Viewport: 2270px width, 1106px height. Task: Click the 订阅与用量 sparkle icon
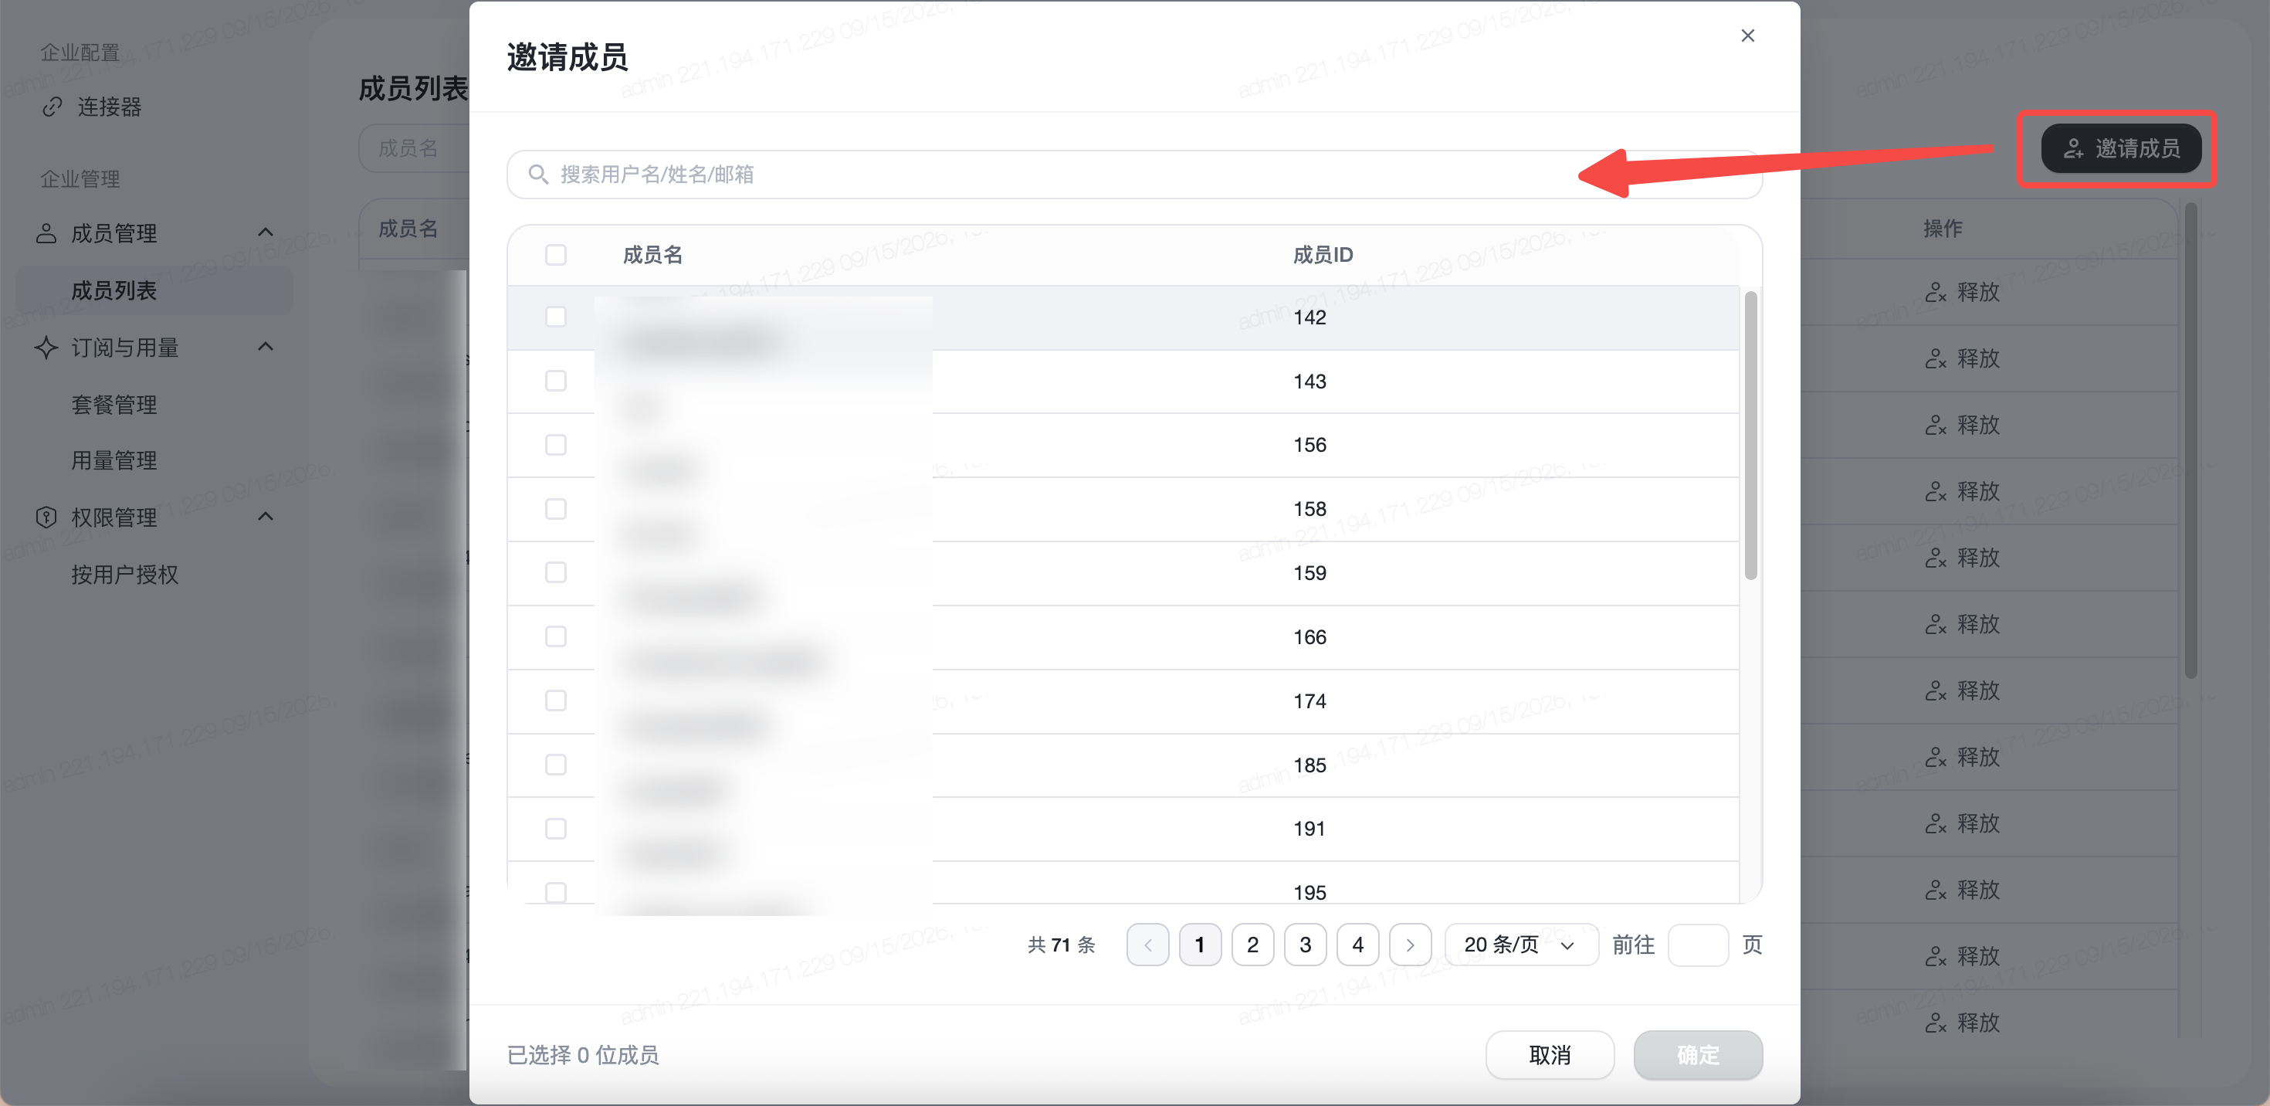click(46, 348)
